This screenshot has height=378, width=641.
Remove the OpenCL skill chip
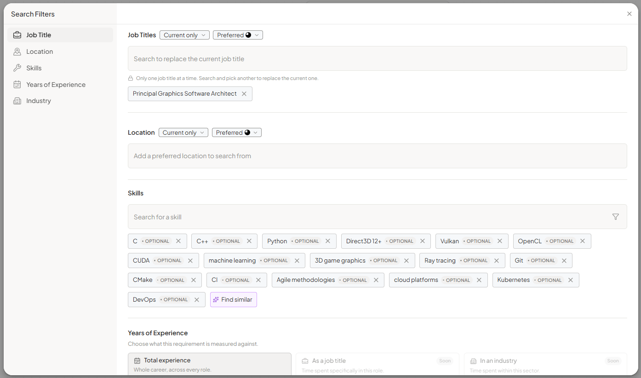tap(583, 241)
